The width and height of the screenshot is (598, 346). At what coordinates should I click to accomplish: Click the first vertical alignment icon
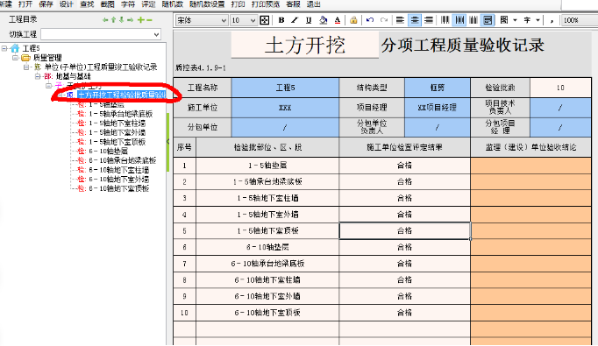[x=445, y=20]
